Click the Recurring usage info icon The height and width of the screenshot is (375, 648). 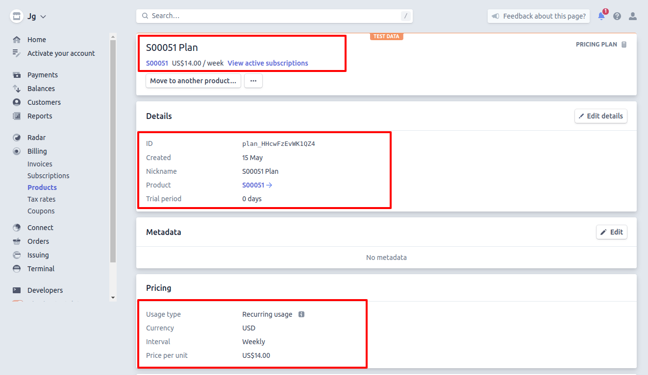301,314
